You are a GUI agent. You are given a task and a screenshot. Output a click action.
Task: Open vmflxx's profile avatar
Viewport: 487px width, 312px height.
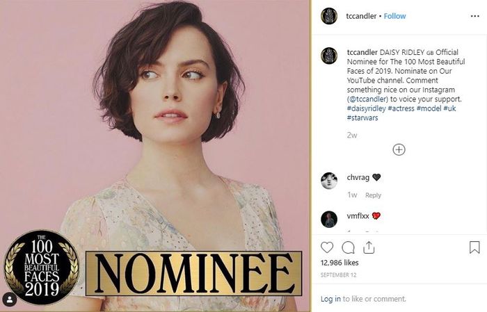coord(329,219)
